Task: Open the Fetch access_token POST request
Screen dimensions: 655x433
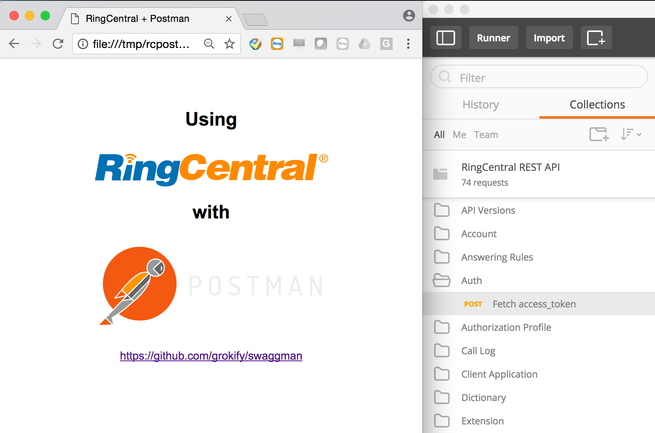Action: pos(539,304)
